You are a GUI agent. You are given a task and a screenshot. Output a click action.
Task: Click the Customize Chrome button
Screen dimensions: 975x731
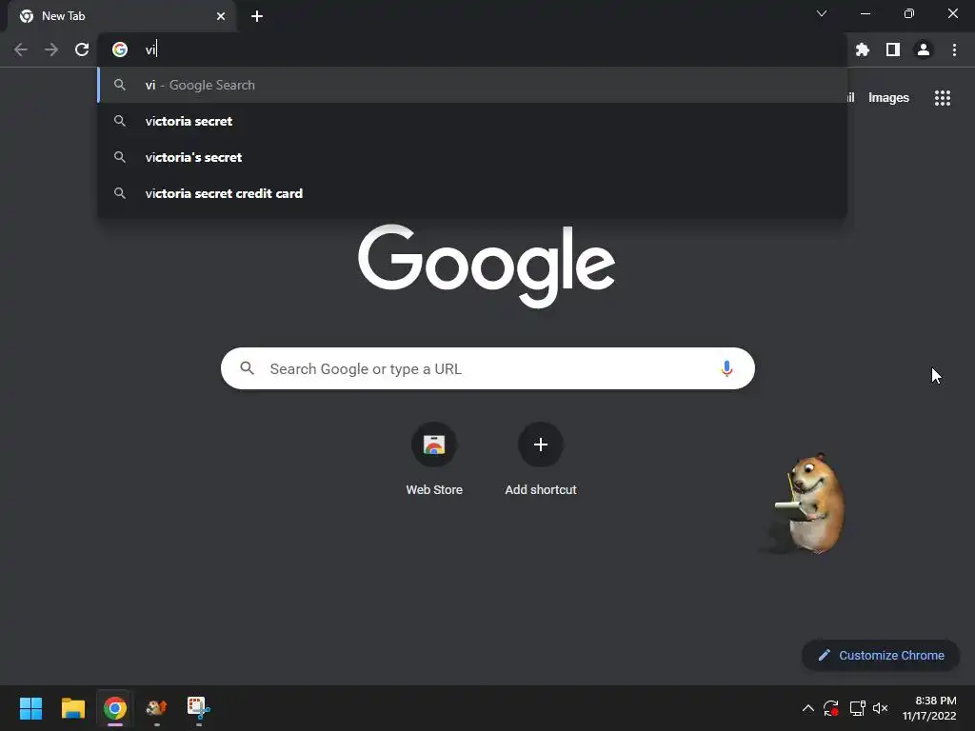881,655
